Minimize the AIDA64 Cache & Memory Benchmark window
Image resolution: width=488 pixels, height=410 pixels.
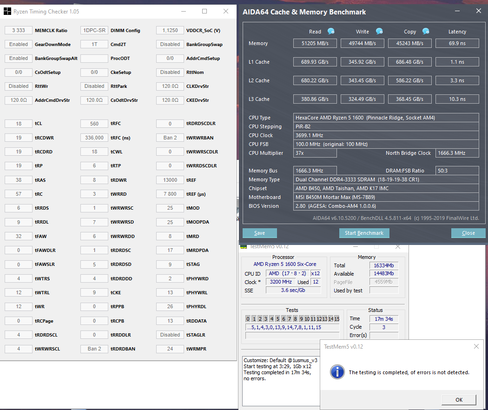(457, 11)
